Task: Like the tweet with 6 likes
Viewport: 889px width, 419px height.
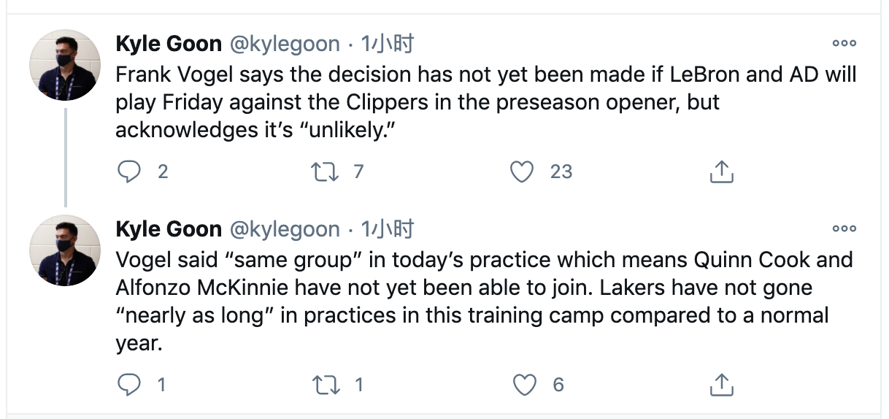Action: click(524, 385)
